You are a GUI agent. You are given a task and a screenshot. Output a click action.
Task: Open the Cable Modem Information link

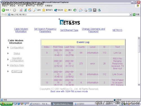[x=21, y=30]
